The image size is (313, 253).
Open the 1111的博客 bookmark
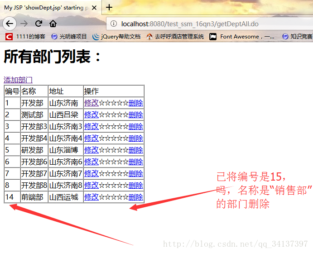click(25, 37)
